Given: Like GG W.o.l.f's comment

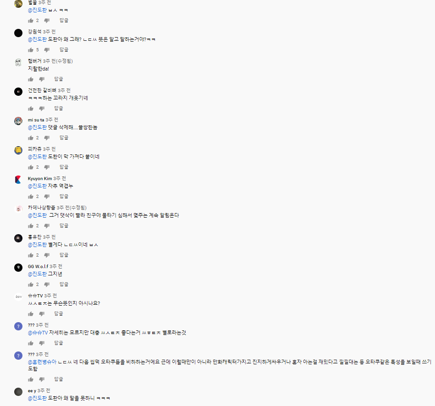Looking at the screenshot, I should point(31,285).
